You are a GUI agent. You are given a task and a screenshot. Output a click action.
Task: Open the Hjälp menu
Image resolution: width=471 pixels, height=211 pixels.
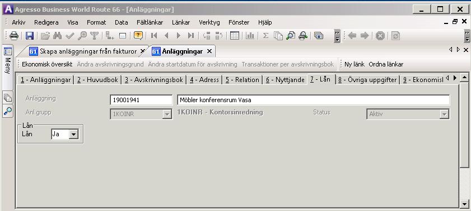pyautogui.click(x=265, y=22)
